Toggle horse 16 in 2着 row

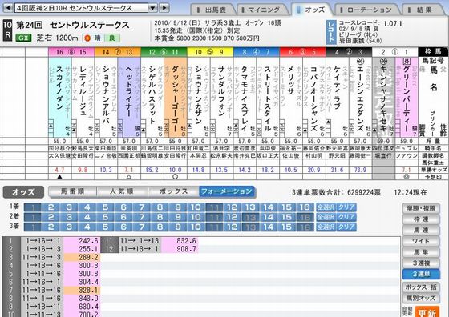305,217
